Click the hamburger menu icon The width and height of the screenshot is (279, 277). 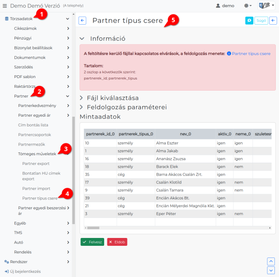(x=5, y=6)
